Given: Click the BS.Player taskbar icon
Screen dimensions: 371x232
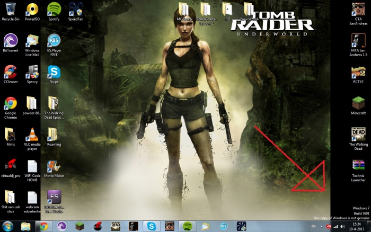Looking at the screenshot, I should (223, 226).
